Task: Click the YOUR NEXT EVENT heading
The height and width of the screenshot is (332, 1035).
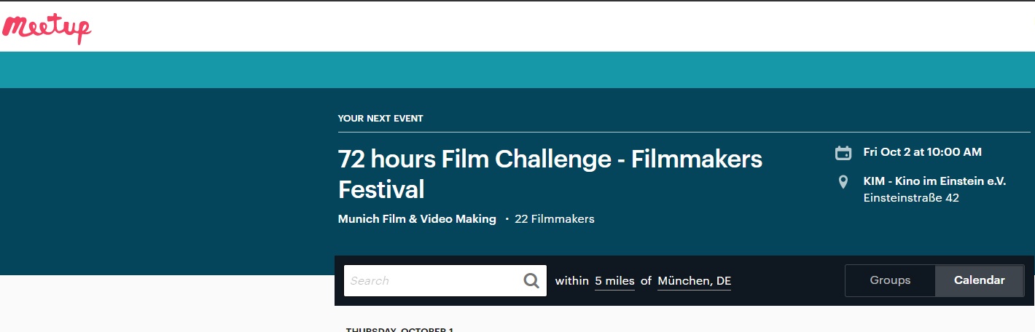Action: pos(380,118)
